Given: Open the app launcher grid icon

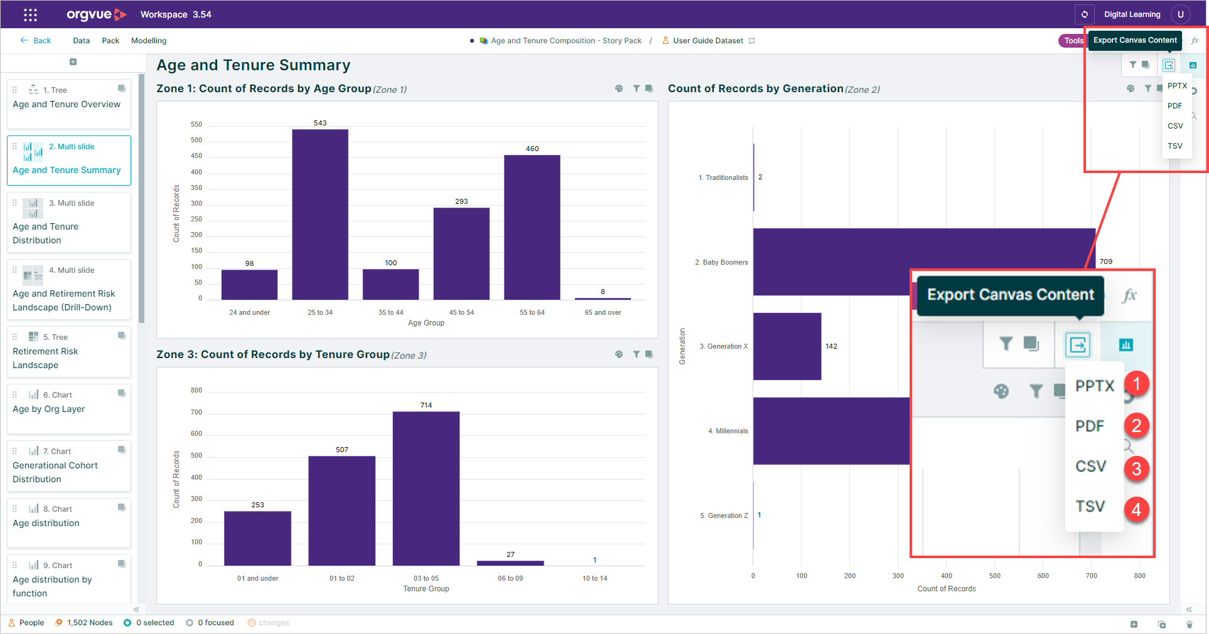Looking at the screenshot, I should (30, 14).
